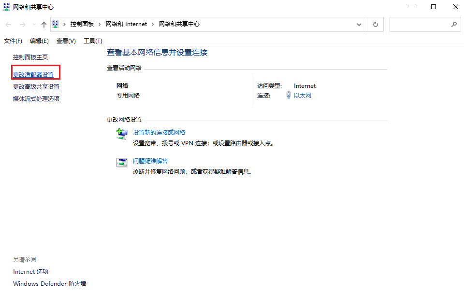Click the back navigation arrow
Screen dimensions: 464x293
(8, 24)
